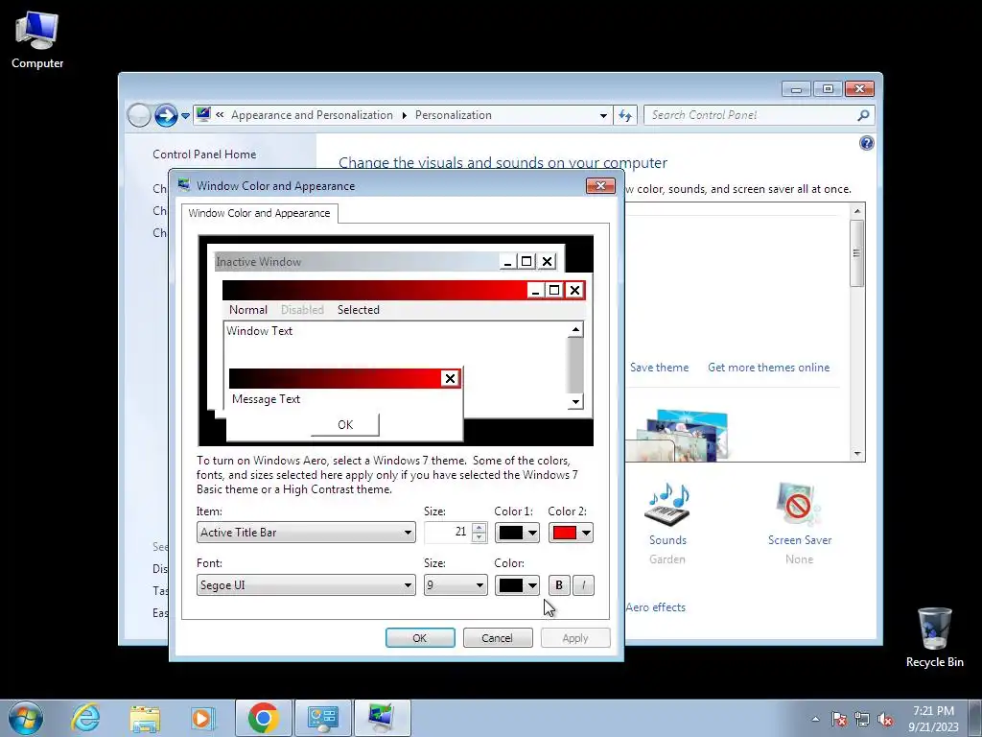Open the Item dropdown showing Active Title Bar
982x737 pixels.
click(x=306, y=533)
